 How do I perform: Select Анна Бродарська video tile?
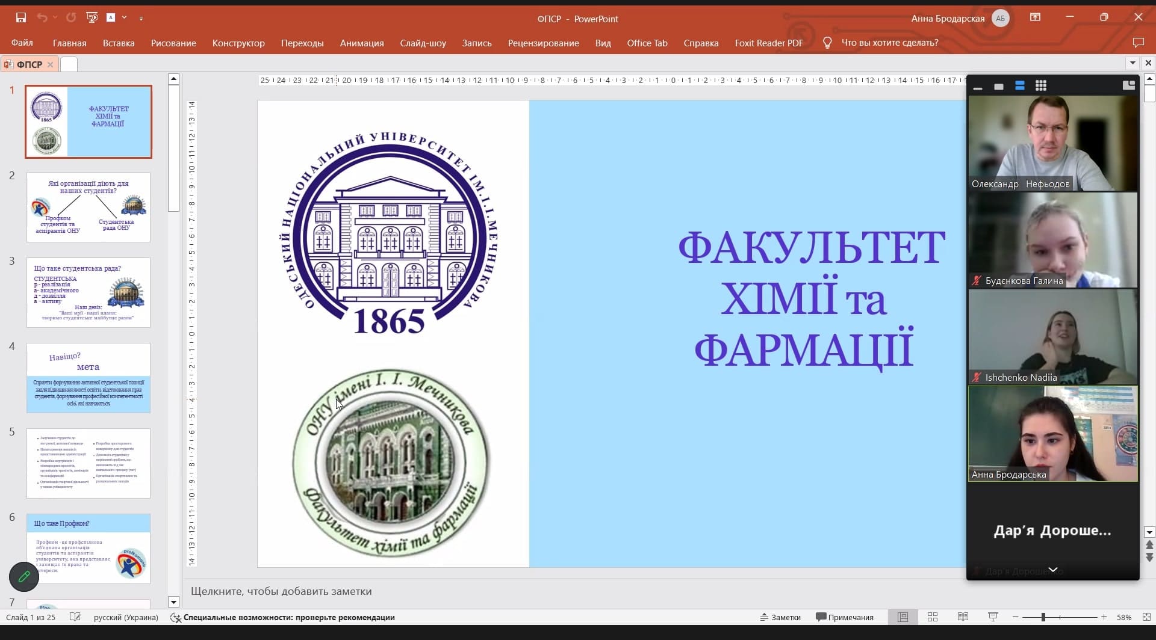[x=1053, y=434]
